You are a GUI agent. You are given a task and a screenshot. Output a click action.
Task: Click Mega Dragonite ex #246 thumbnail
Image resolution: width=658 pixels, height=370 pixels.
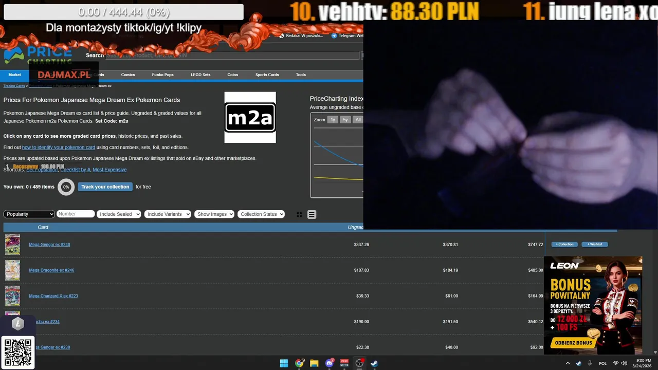click(x=12, y=270)
